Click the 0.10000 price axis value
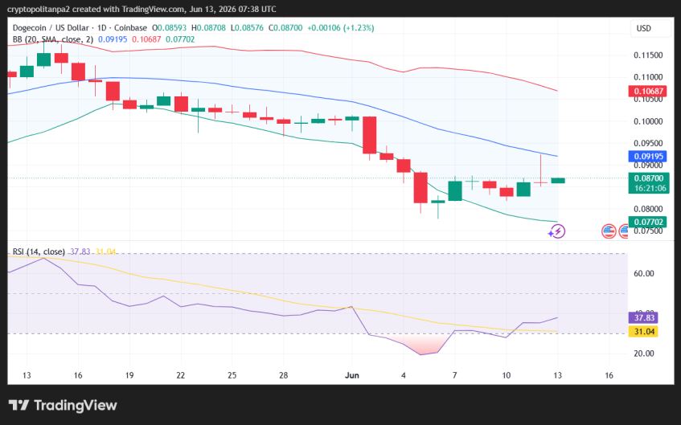 (648, 121)
